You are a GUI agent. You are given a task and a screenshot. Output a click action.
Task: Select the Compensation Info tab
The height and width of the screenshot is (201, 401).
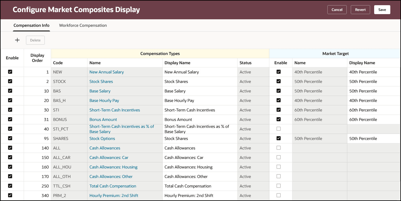31,25
